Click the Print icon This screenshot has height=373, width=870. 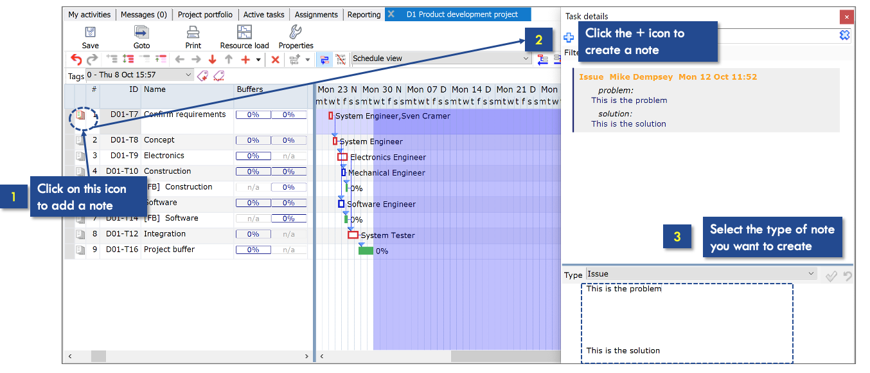193,32
